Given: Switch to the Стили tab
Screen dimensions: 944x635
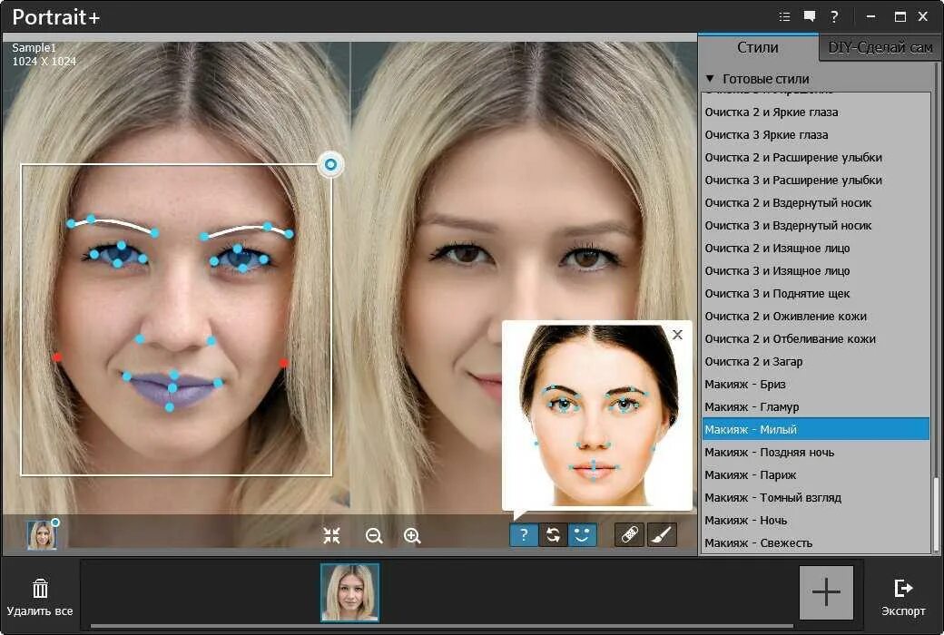Looking at the screenshot, I should [757, 47].
